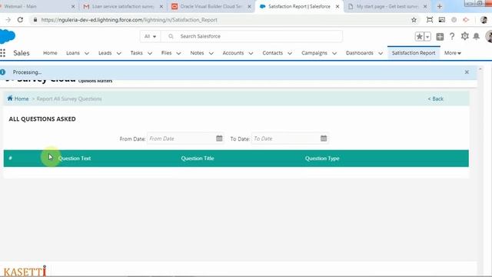Expand the Dashboards chevron menu
Screen dimensions: 492x277
pos(381,53)
